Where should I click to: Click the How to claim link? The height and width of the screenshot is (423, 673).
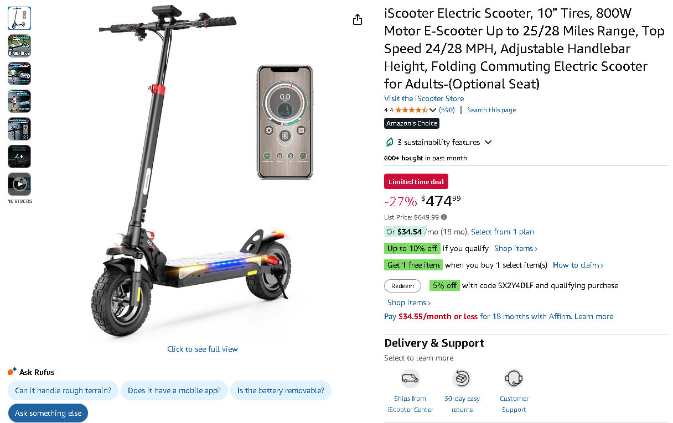tap(578, 265)
